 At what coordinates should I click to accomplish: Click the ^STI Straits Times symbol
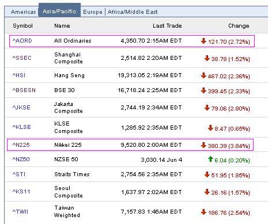point(19,174)
